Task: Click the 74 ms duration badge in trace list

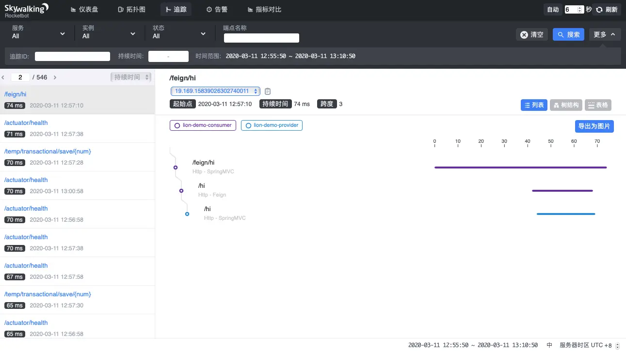Action: (15, 106)
